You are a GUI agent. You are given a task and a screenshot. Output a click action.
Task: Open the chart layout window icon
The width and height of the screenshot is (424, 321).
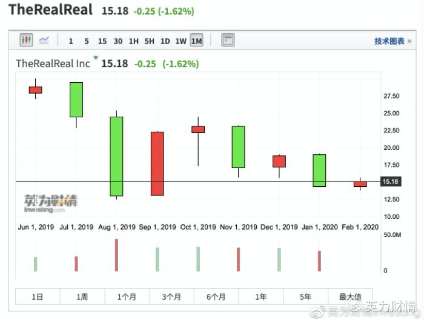228,40
